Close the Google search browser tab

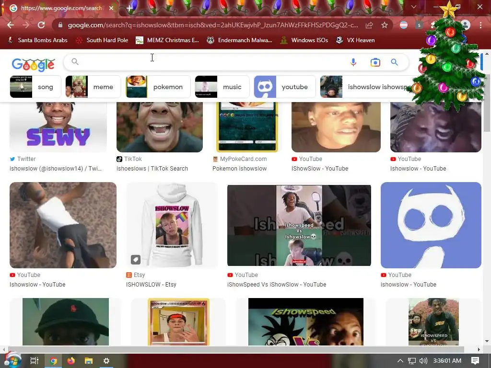[111, 8]
